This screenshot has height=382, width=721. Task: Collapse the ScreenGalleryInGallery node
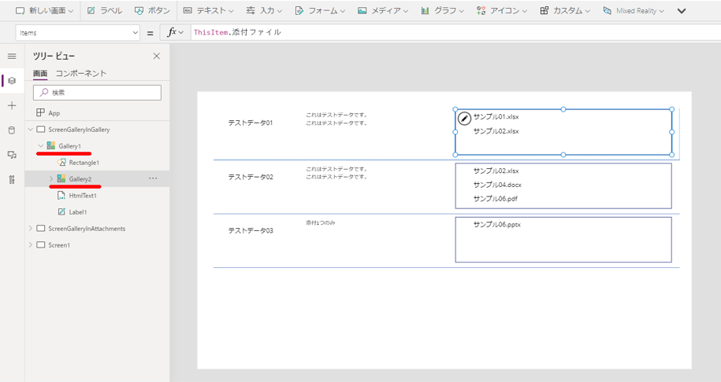point(31,130)
